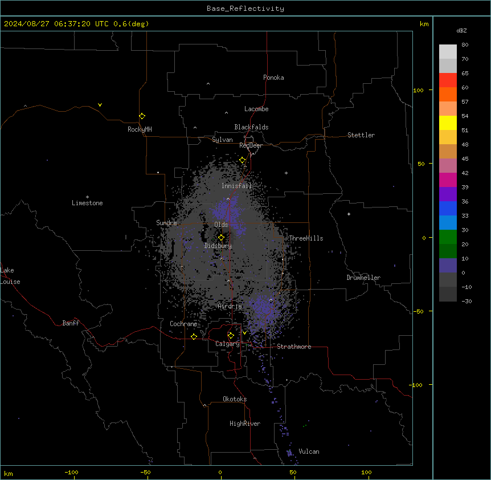The height and width of the screenshot is (480, 491).
Task: Click the Vulcan label
Action: coord(309,451)
